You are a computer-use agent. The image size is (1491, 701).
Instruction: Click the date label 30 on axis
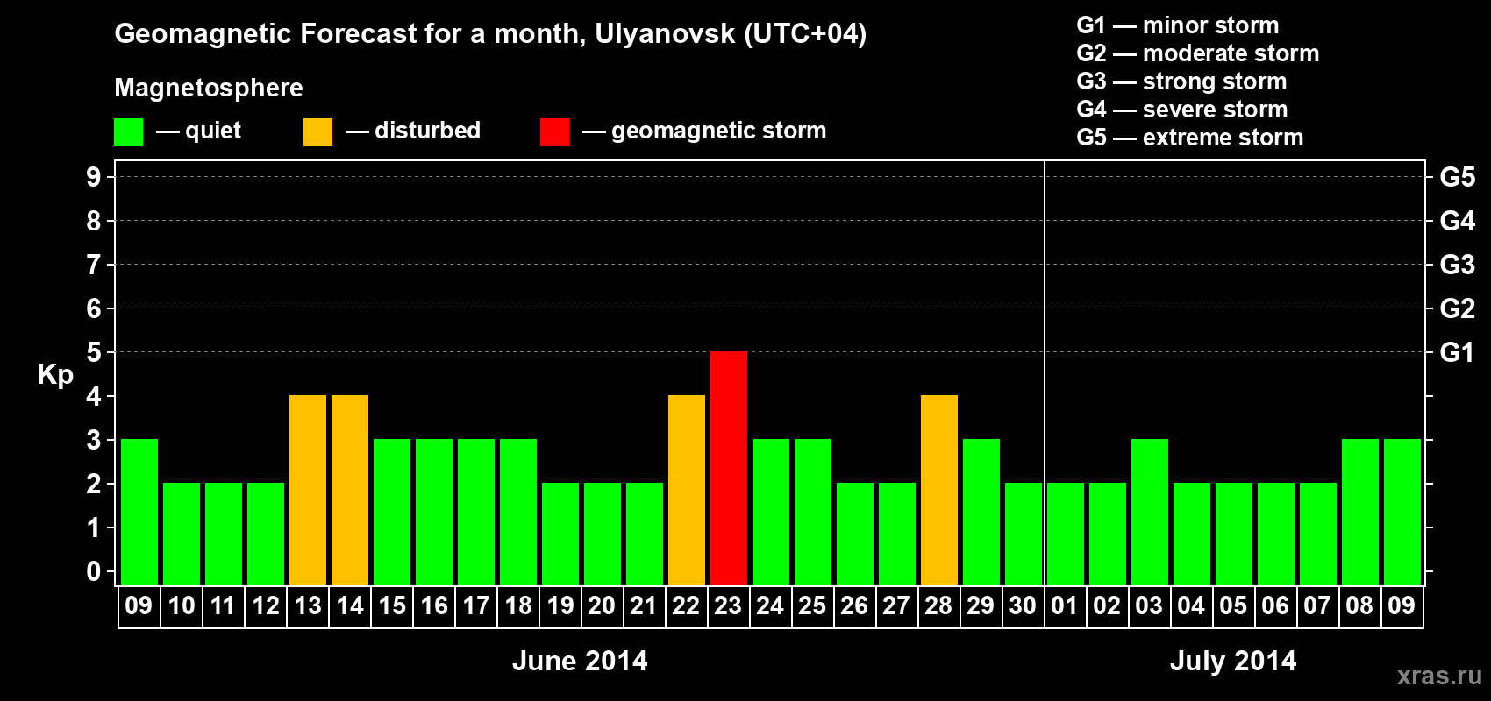(1023, 606)
